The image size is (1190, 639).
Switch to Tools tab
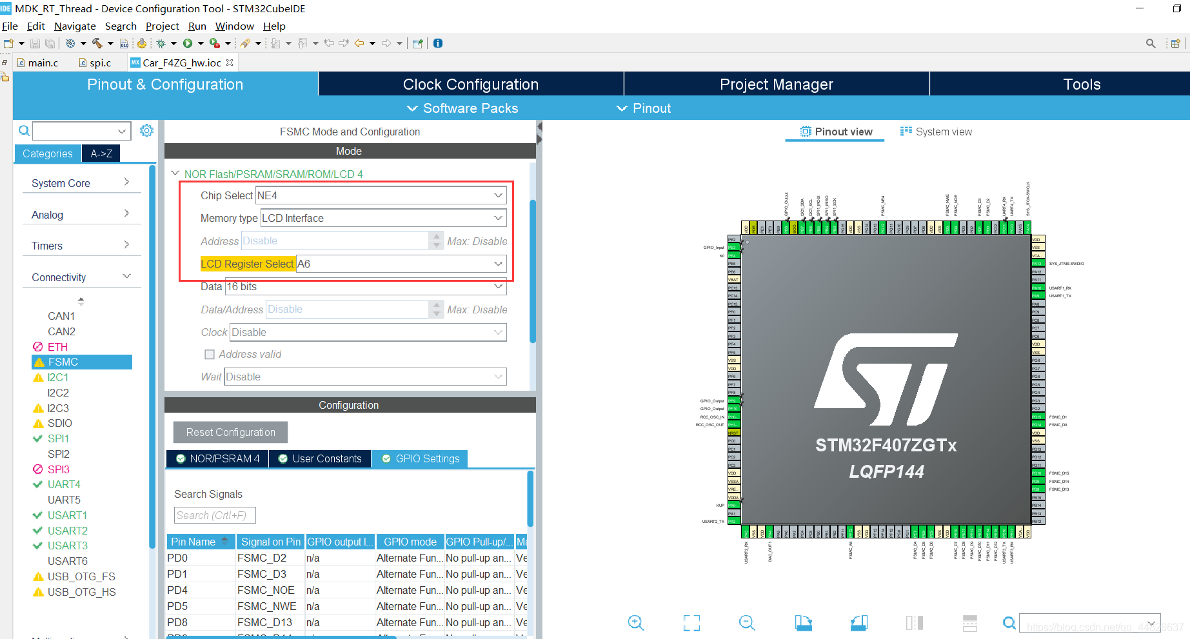pyautogui.click(x=1060, y=84)
